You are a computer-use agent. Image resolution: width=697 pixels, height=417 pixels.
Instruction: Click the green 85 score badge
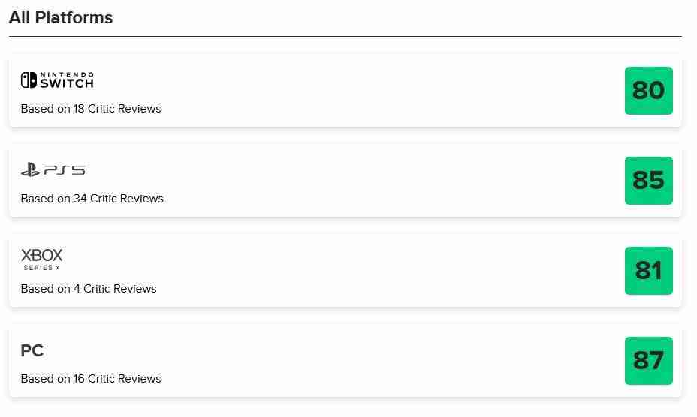(648, 181)
